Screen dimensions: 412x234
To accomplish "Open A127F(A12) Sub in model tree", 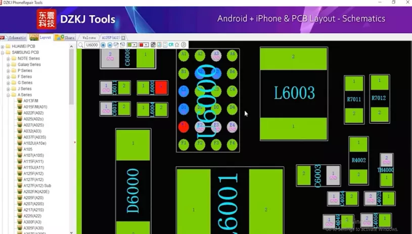I will [37, 186].
